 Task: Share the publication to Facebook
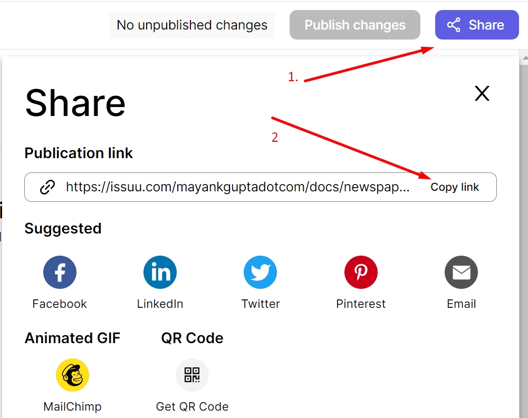tap(60, 272)
